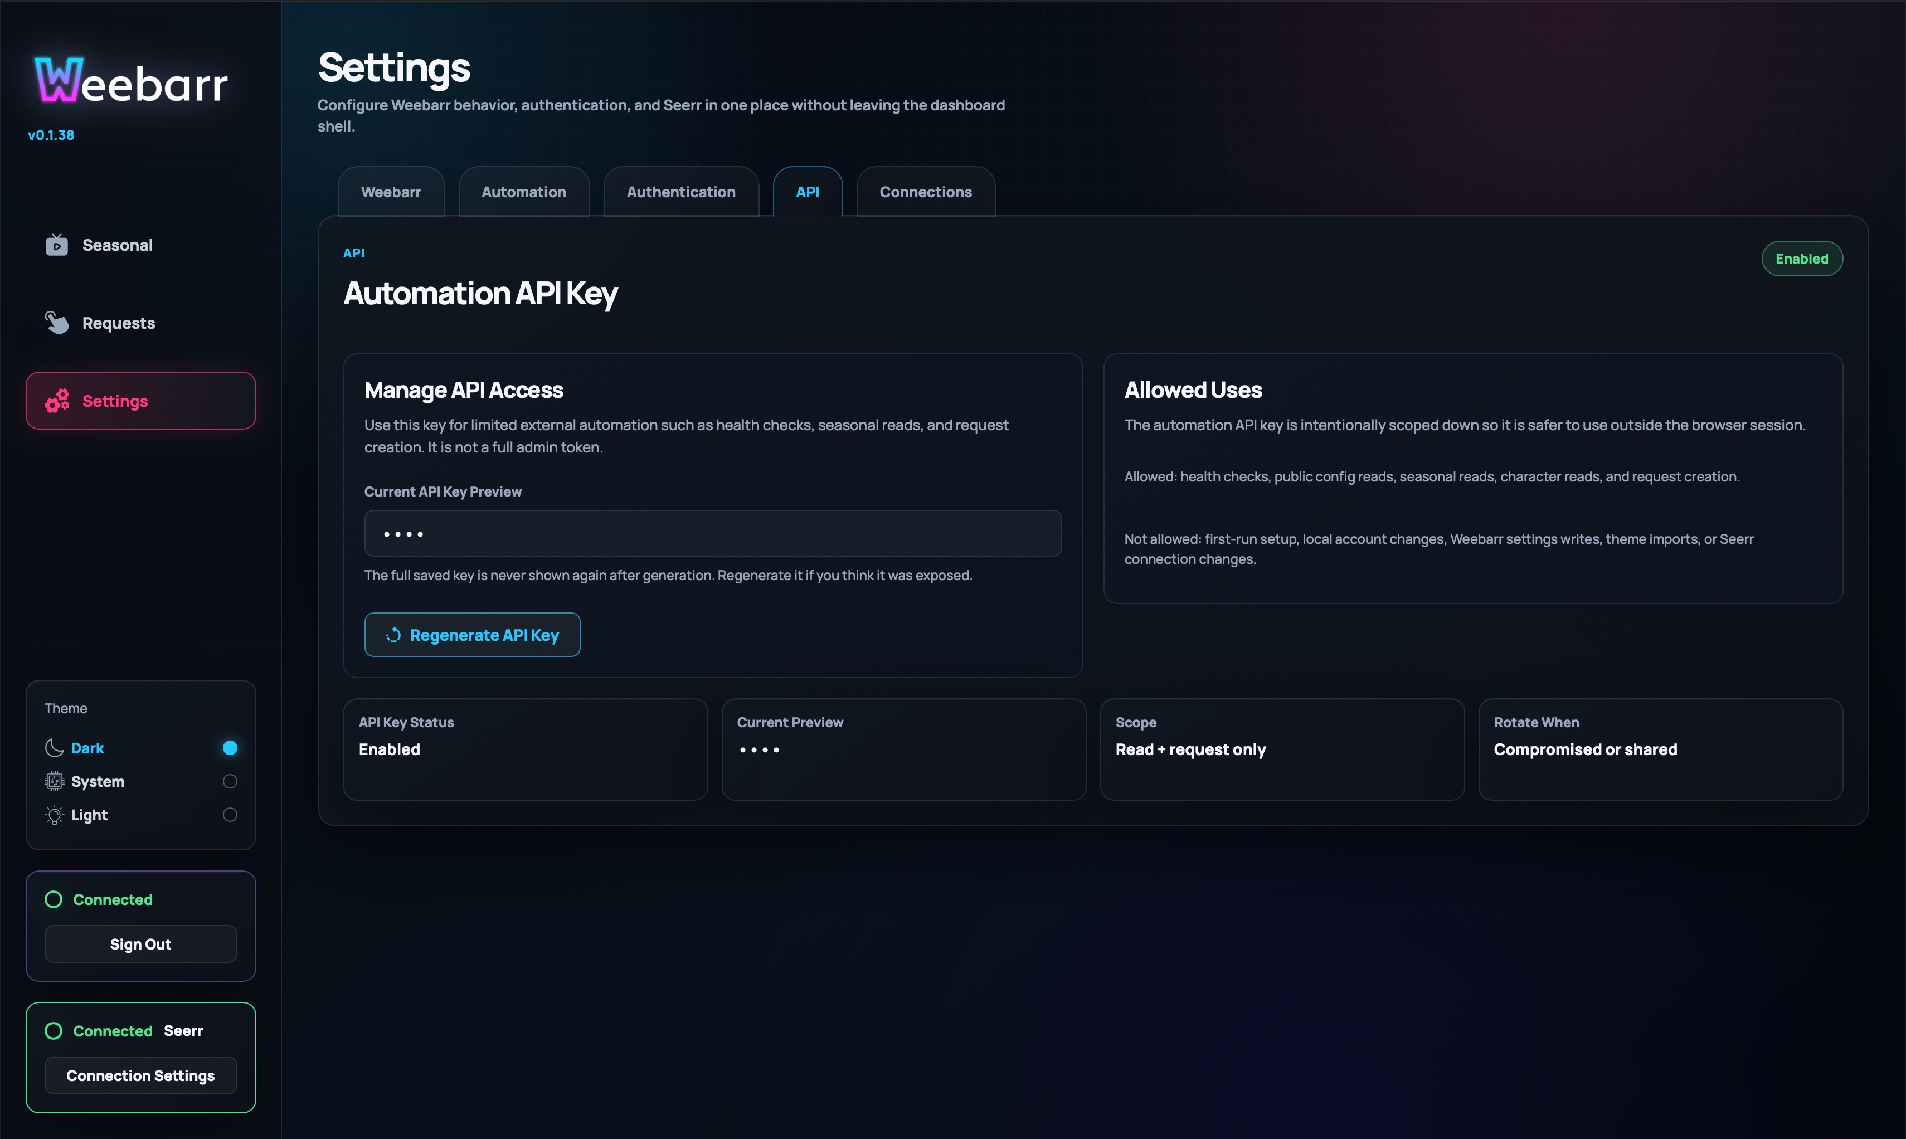
Task: Click the Settings page title
Action: coord(394,67)
